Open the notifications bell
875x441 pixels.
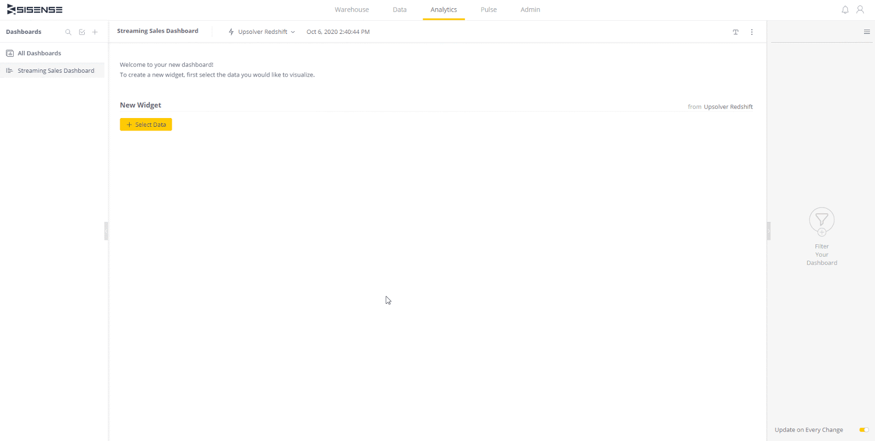point(845,10)
